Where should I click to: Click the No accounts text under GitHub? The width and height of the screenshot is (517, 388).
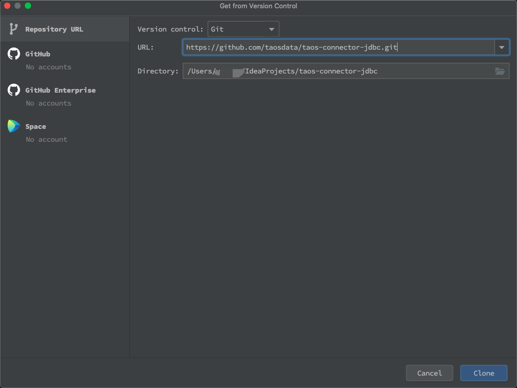[45, 67]
